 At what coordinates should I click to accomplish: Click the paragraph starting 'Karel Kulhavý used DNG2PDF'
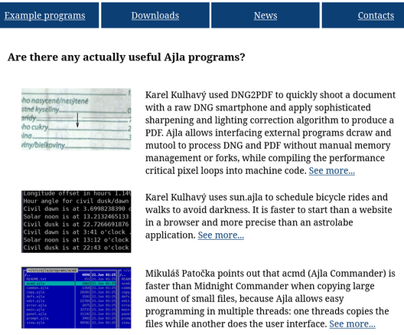270,133
